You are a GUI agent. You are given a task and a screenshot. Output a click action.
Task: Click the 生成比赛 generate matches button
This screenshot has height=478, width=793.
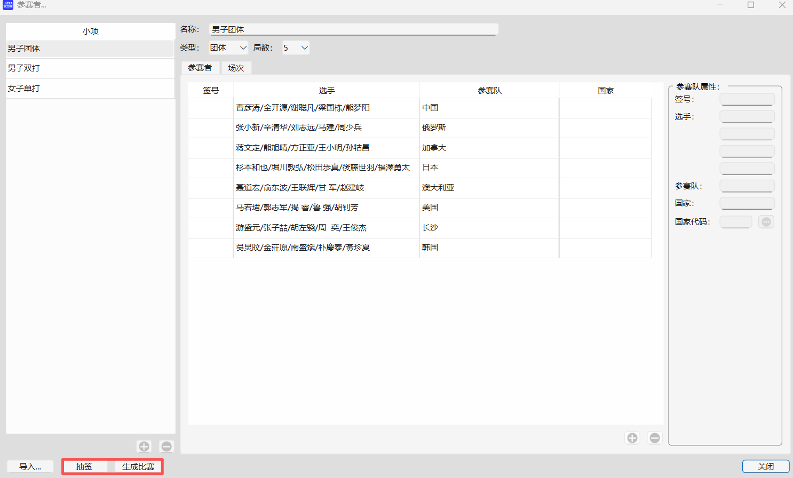[x=138, y=466]
